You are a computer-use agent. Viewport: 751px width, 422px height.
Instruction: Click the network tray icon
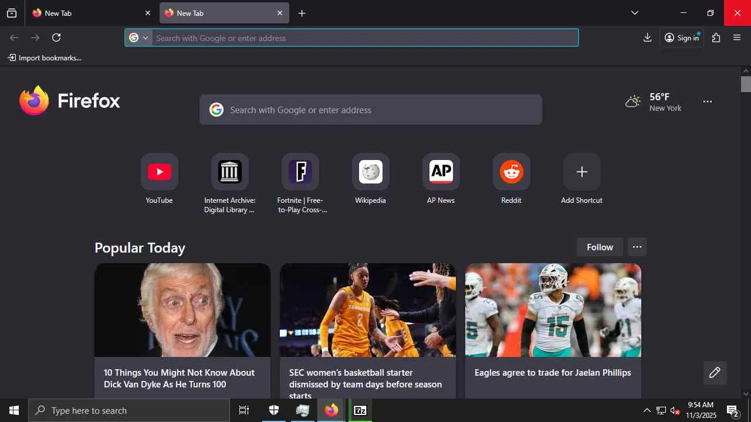tap(661, 410)
